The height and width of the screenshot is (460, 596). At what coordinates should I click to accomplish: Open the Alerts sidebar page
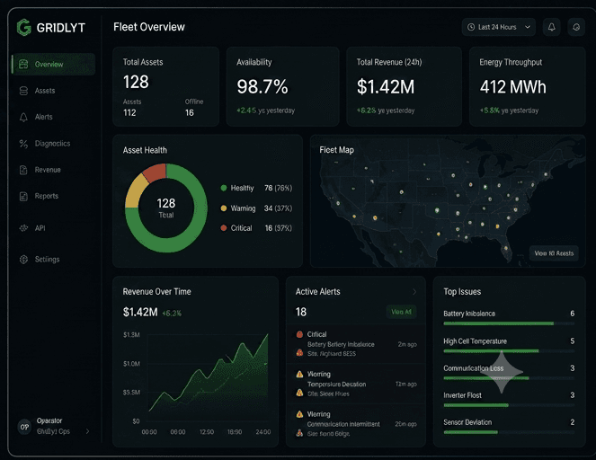(x=44, y=117)
